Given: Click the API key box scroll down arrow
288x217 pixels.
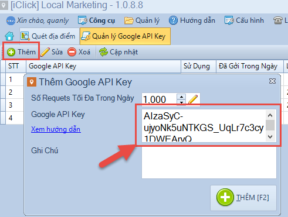Looking at the screenshot, I should point(270,137).
